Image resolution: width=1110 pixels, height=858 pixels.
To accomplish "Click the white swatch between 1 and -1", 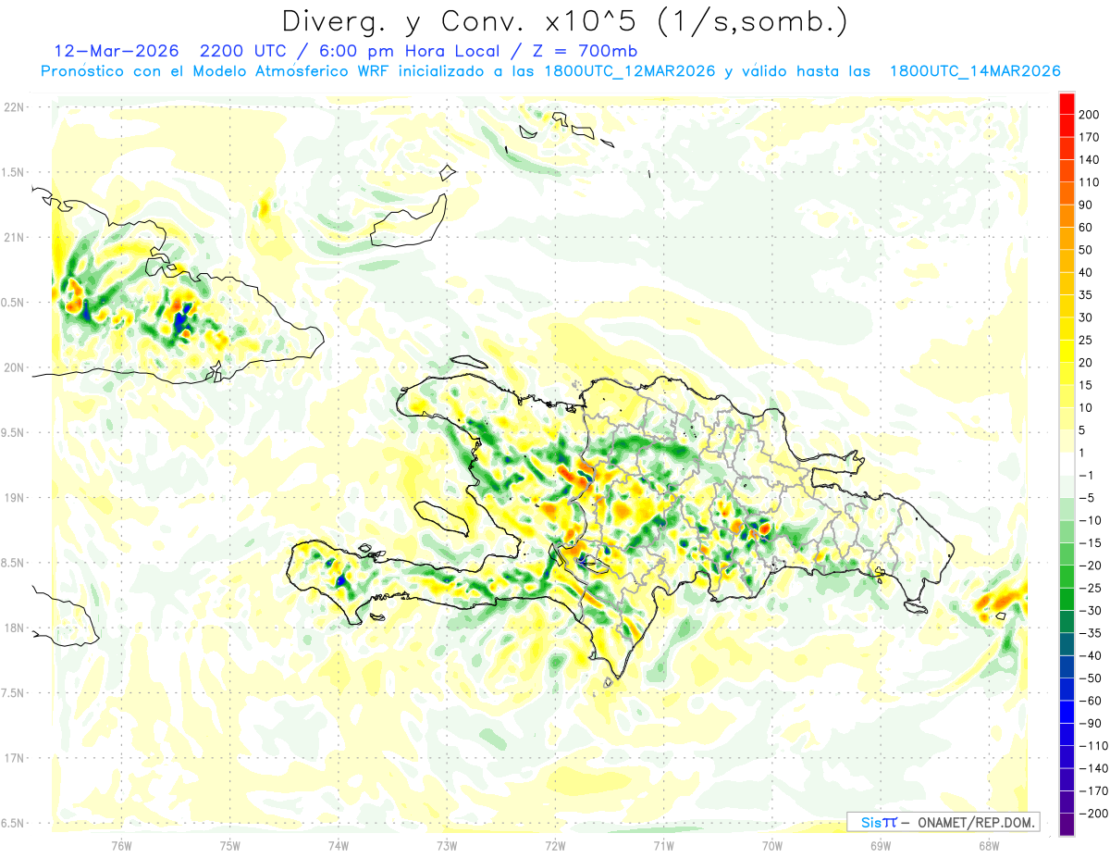I will pos(1067,464).
